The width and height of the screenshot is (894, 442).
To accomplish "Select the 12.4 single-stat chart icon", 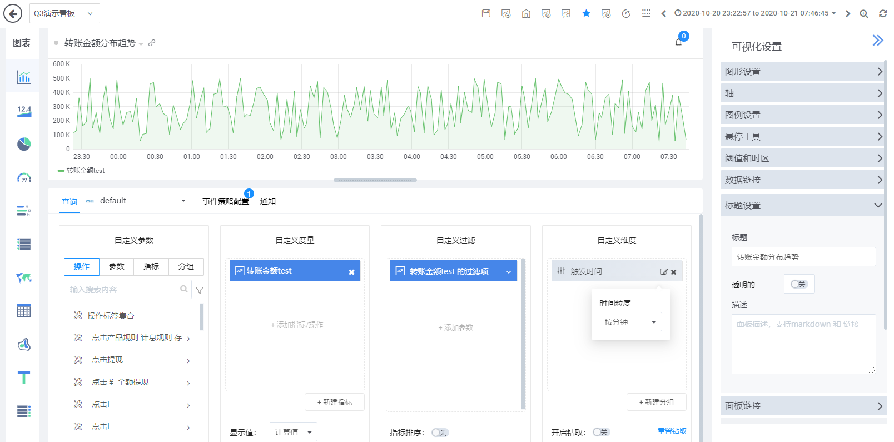I will pyautogui.click(x=24, y=111).
